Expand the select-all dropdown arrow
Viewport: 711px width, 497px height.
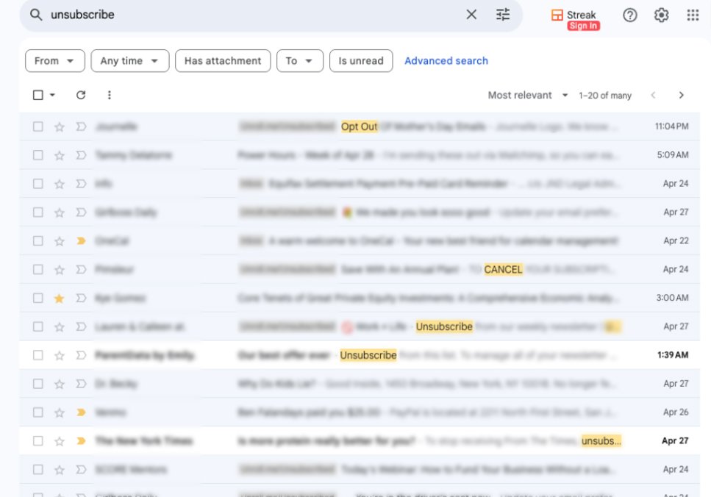pos(51,95)
